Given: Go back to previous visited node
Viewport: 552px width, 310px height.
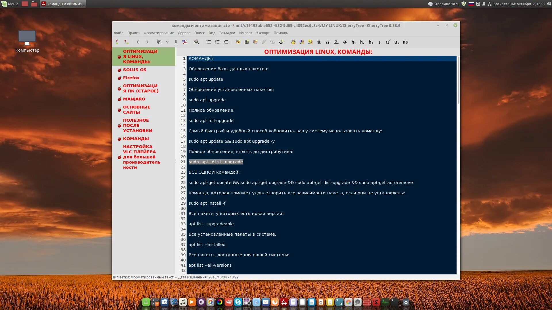Looking at the screenshot, I should click(138, 42).
